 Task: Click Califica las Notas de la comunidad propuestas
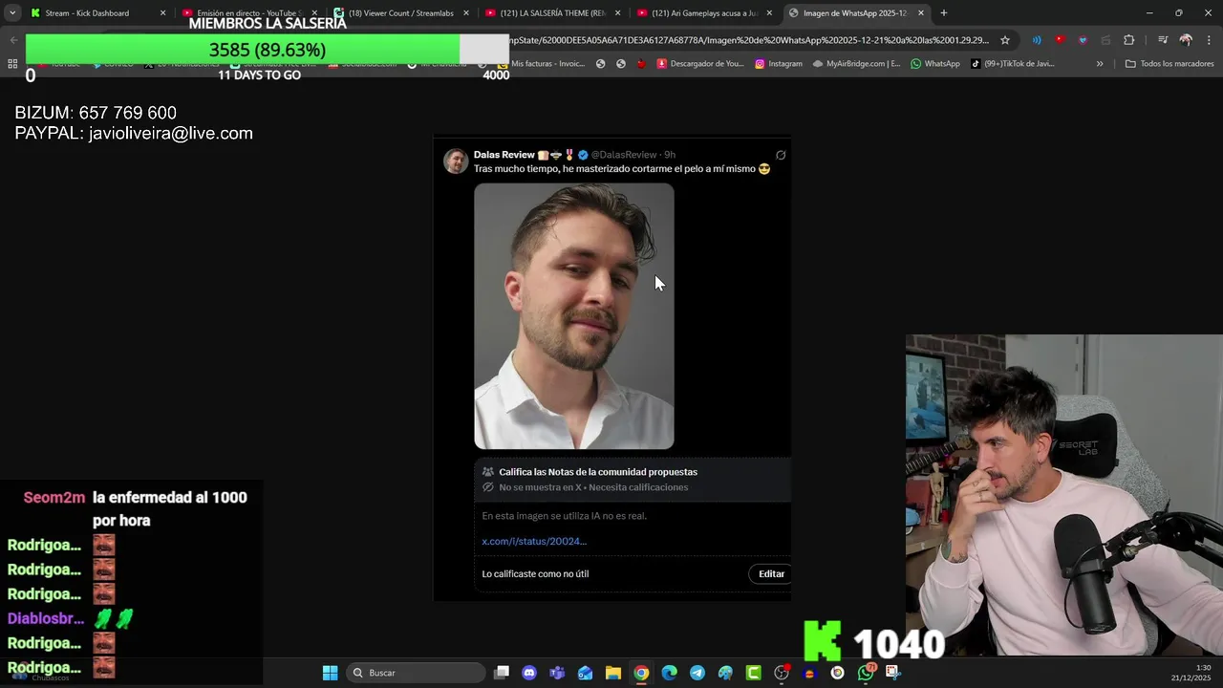[x=598, y=472]
